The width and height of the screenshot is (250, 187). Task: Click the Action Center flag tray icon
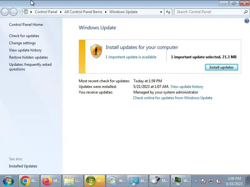click(203, 181)
